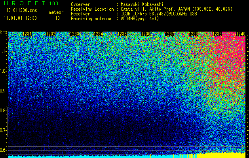Click the meteor count 13

point(57,18)
